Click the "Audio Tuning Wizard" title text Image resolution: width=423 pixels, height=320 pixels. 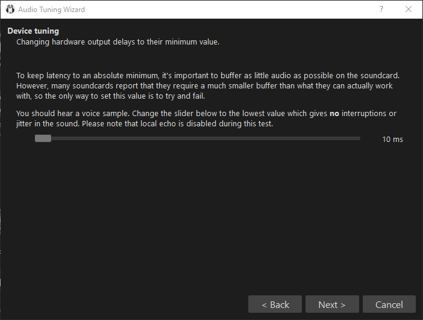click(51, 10)
